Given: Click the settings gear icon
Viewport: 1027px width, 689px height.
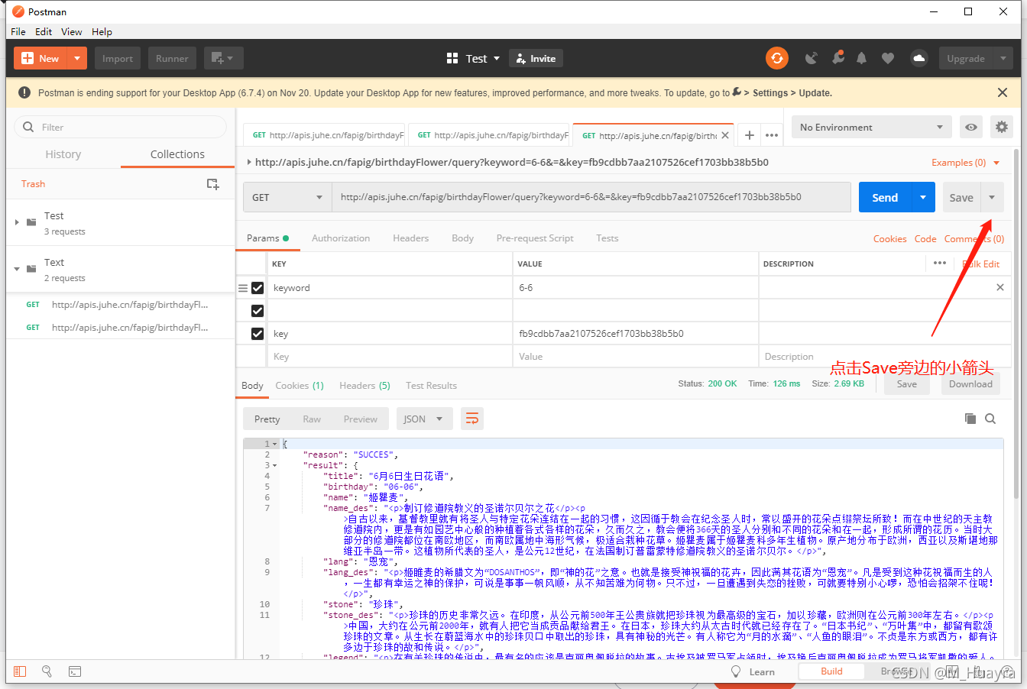Looking at the screenshot, I should [1001, 127].
